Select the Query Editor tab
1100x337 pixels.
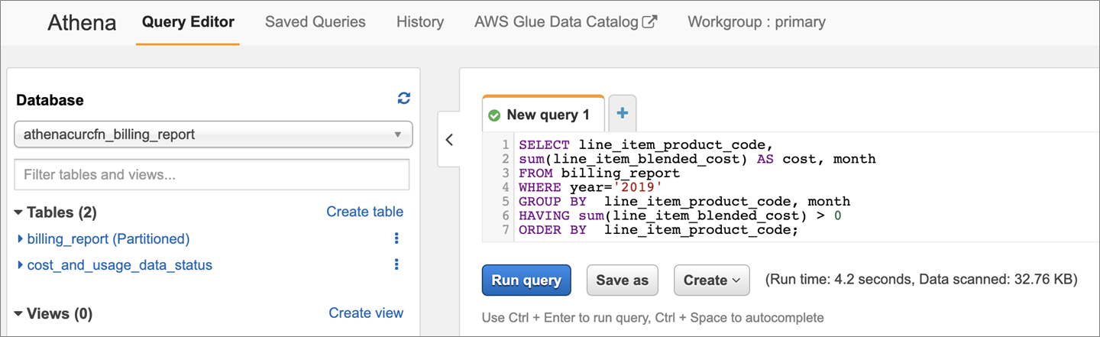point(188,22)
